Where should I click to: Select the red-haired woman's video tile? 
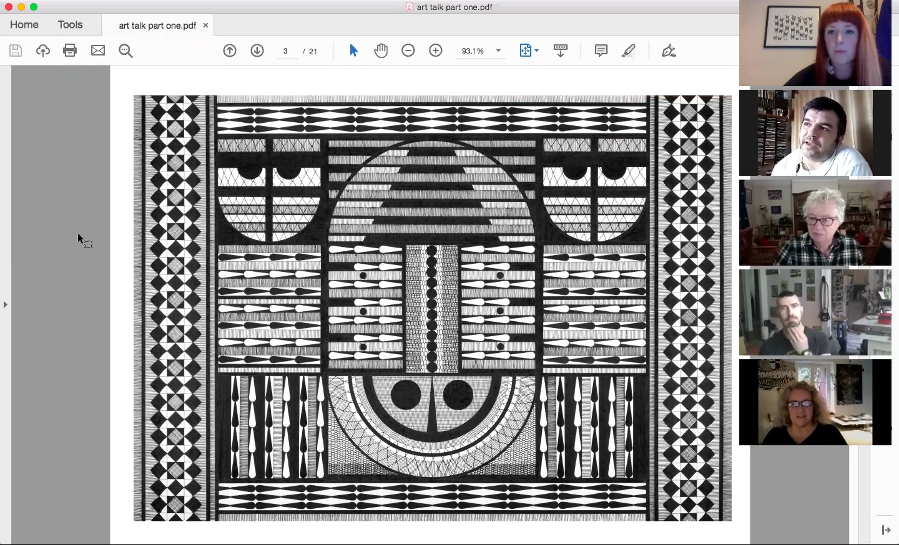815,43
